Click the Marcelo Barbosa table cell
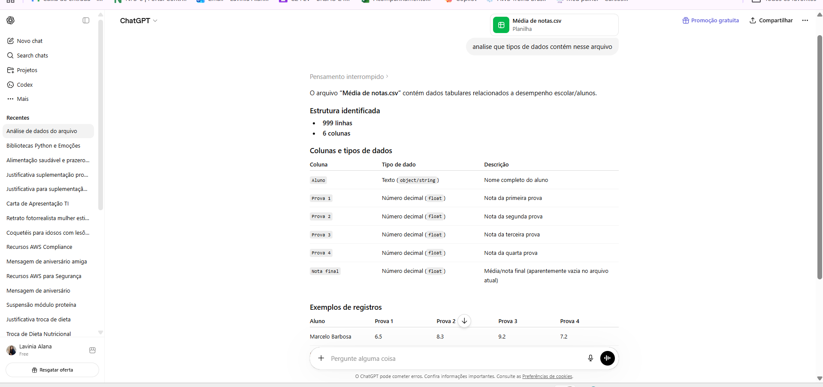The image size is (823, 387). [330, 337]
